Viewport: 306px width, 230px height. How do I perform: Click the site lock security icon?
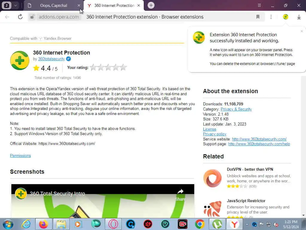tap(32, 17)
